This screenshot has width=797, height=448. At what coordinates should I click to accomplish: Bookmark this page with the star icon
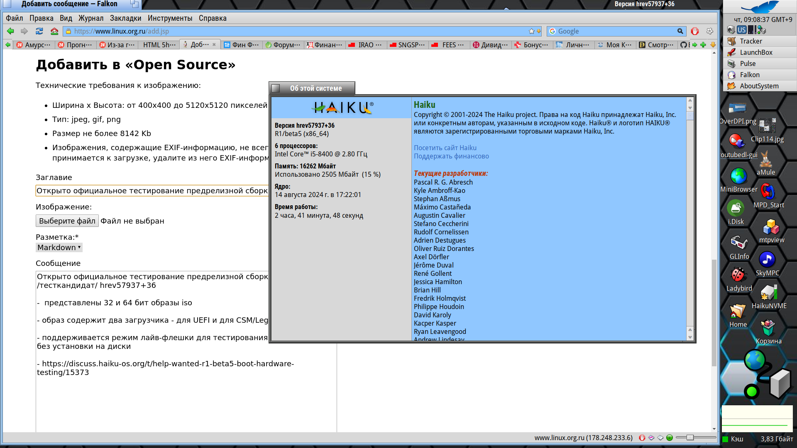click(531, 31)
